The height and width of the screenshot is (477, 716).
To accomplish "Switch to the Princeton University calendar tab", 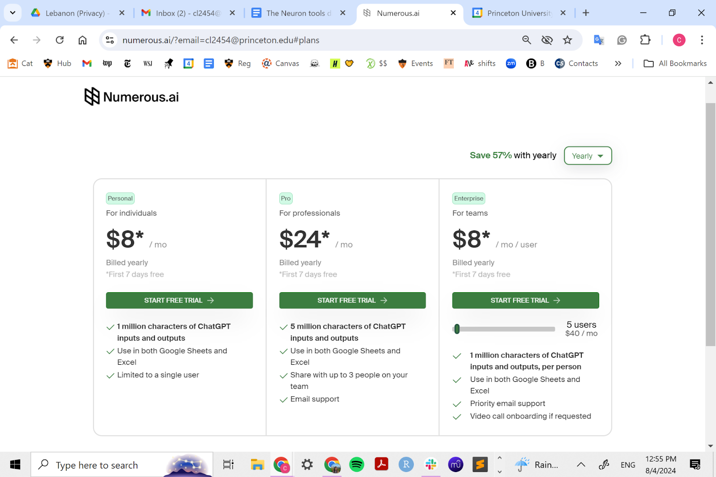I will coord(519,13).
